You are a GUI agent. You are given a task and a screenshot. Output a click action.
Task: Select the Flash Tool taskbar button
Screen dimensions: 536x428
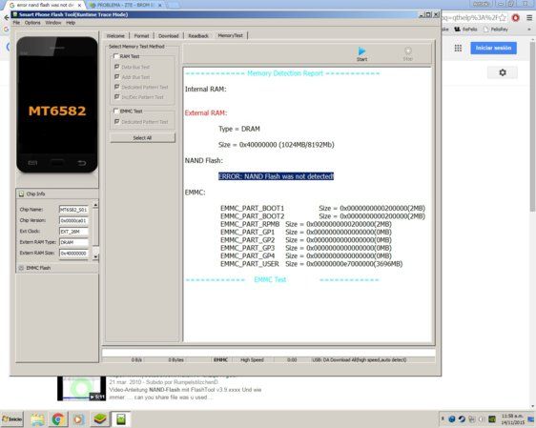121,419
